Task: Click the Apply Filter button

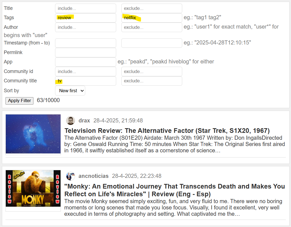Action: coord(19,101)
